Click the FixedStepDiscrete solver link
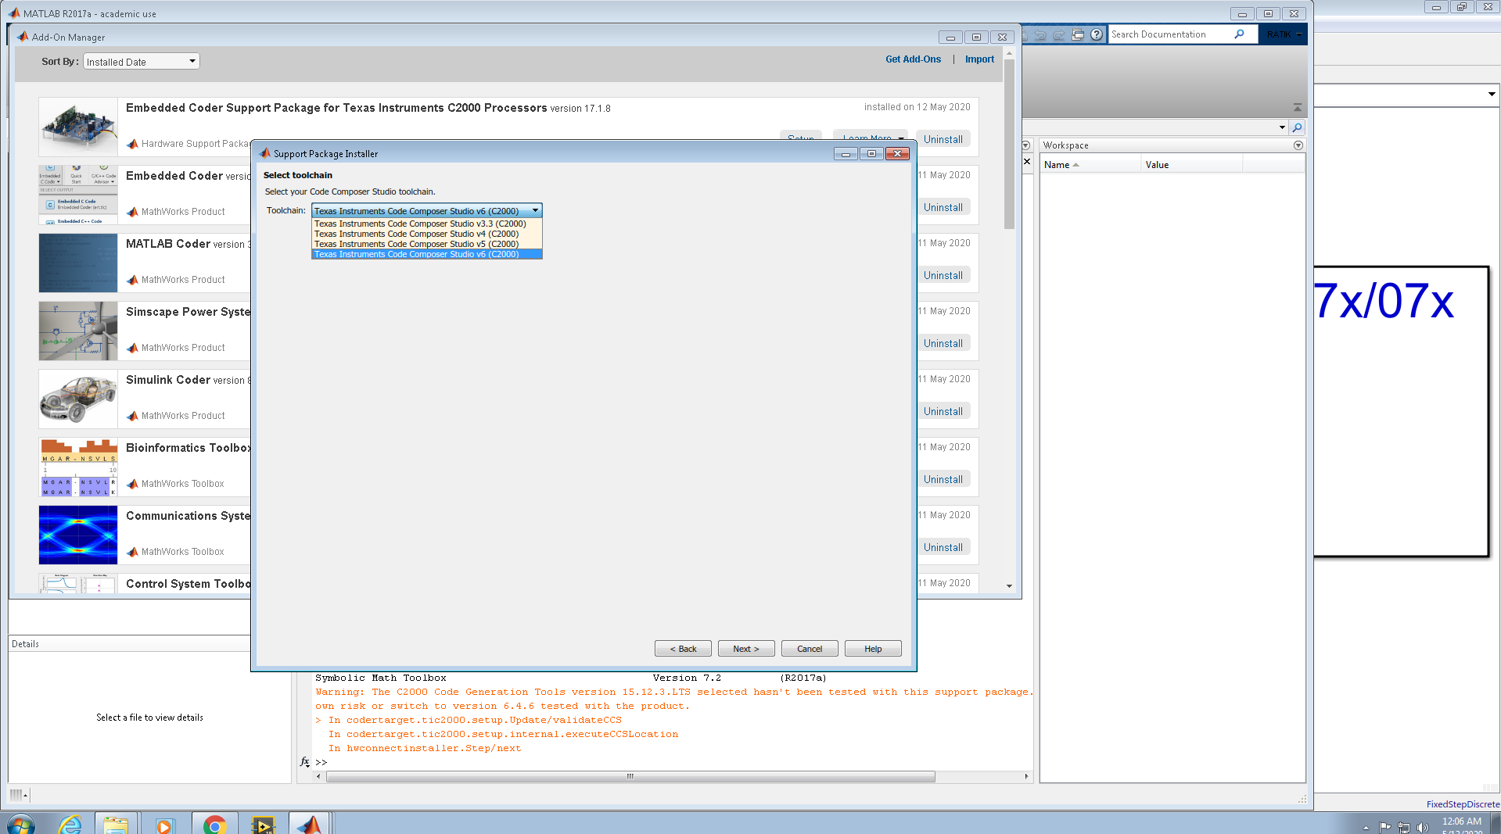 click(1463, 804)
